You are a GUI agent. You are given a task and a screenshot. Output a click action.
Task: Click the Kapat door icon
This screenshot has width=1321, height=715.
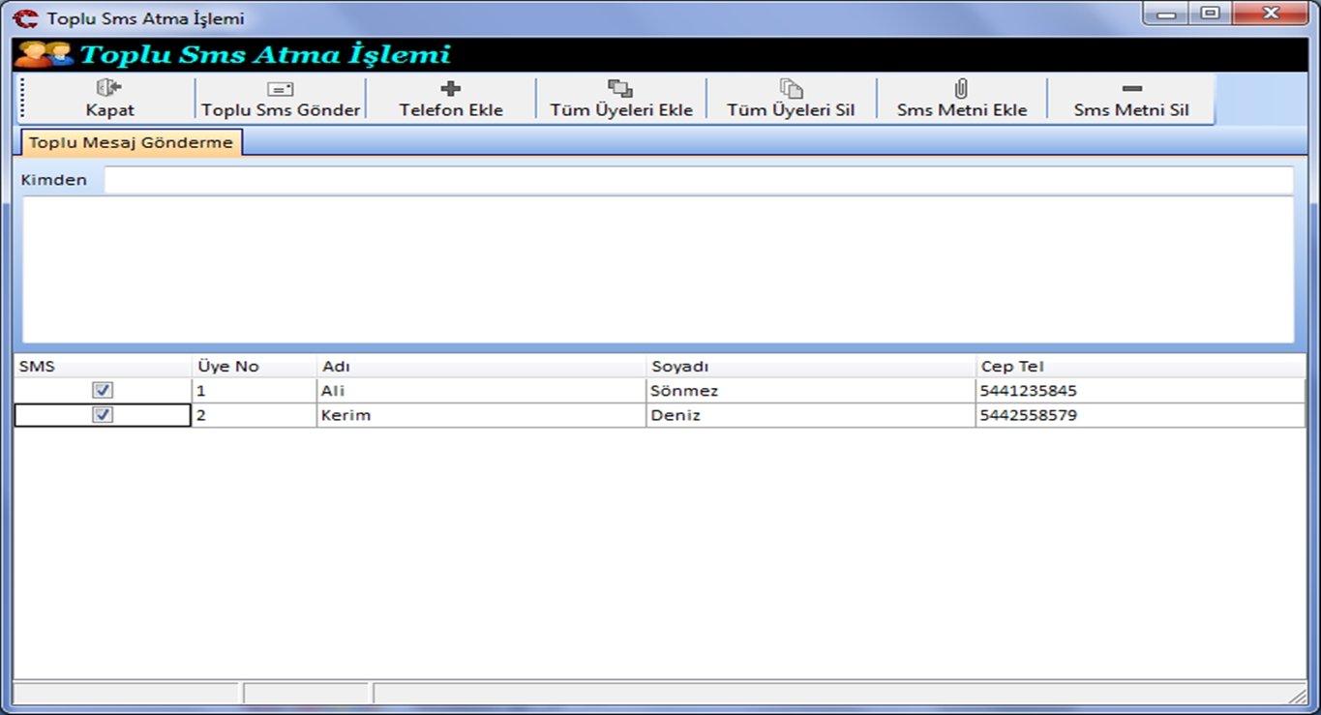point(108,88)
